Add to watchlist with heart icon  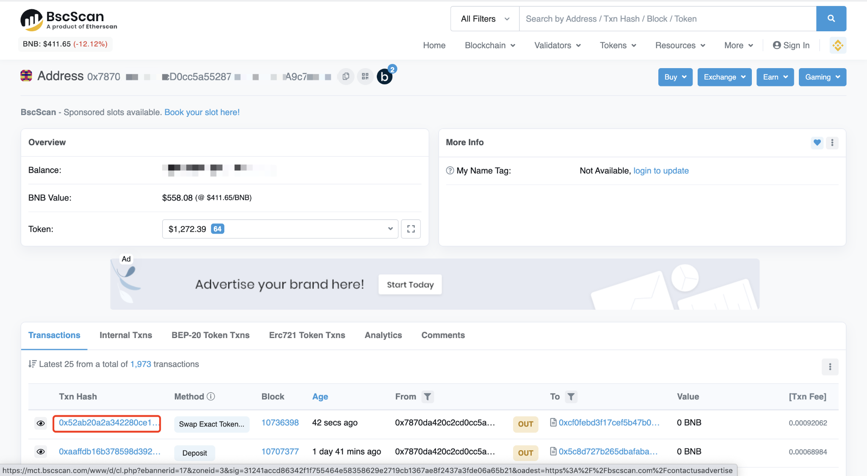(x=817, y=143)
